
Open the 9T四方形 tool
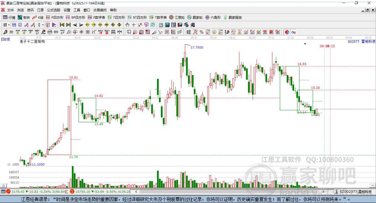(x=137, y=18)
